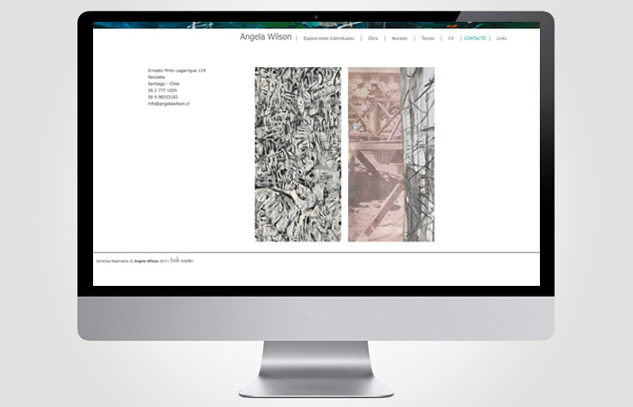This screenshot has height=407, width=633.
Task: Open the black-and-white abstract artwork image
Action: click(x=298, y=154)
